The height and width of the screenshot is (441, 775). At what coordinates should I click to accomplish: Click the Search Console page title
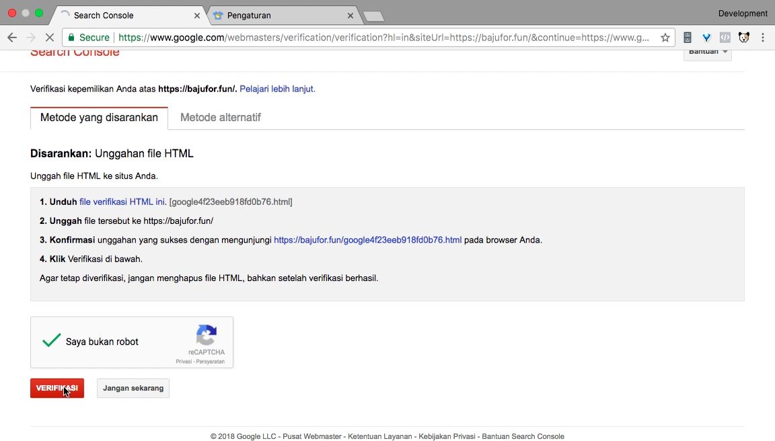click(75, 52)
